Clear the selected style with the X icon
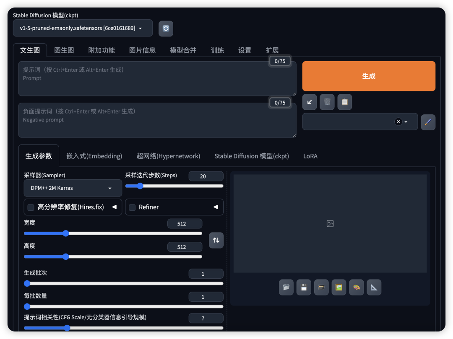This screenshot has width=453, height=339. (398, 122)
